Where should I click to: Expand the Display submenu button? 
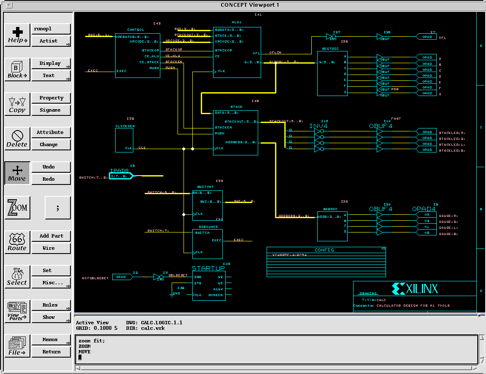click(51, 63)
